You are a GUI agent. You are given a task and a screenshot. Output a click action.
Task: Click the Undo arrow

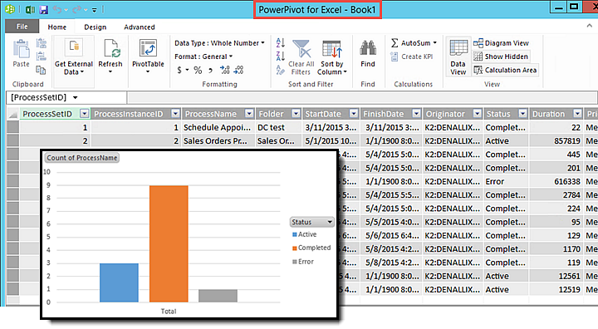pyautogui.click(x=57, y=9)
